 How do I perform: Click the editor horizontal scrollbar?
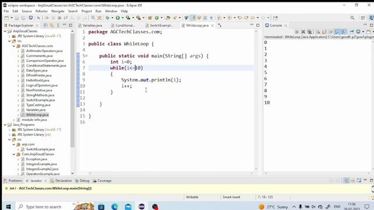click(170, 173)
